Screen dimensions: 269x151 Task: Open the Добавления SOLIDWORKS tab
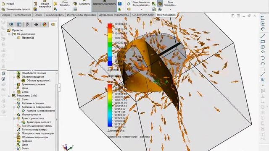pyautogui.click(x=114, y=15)
